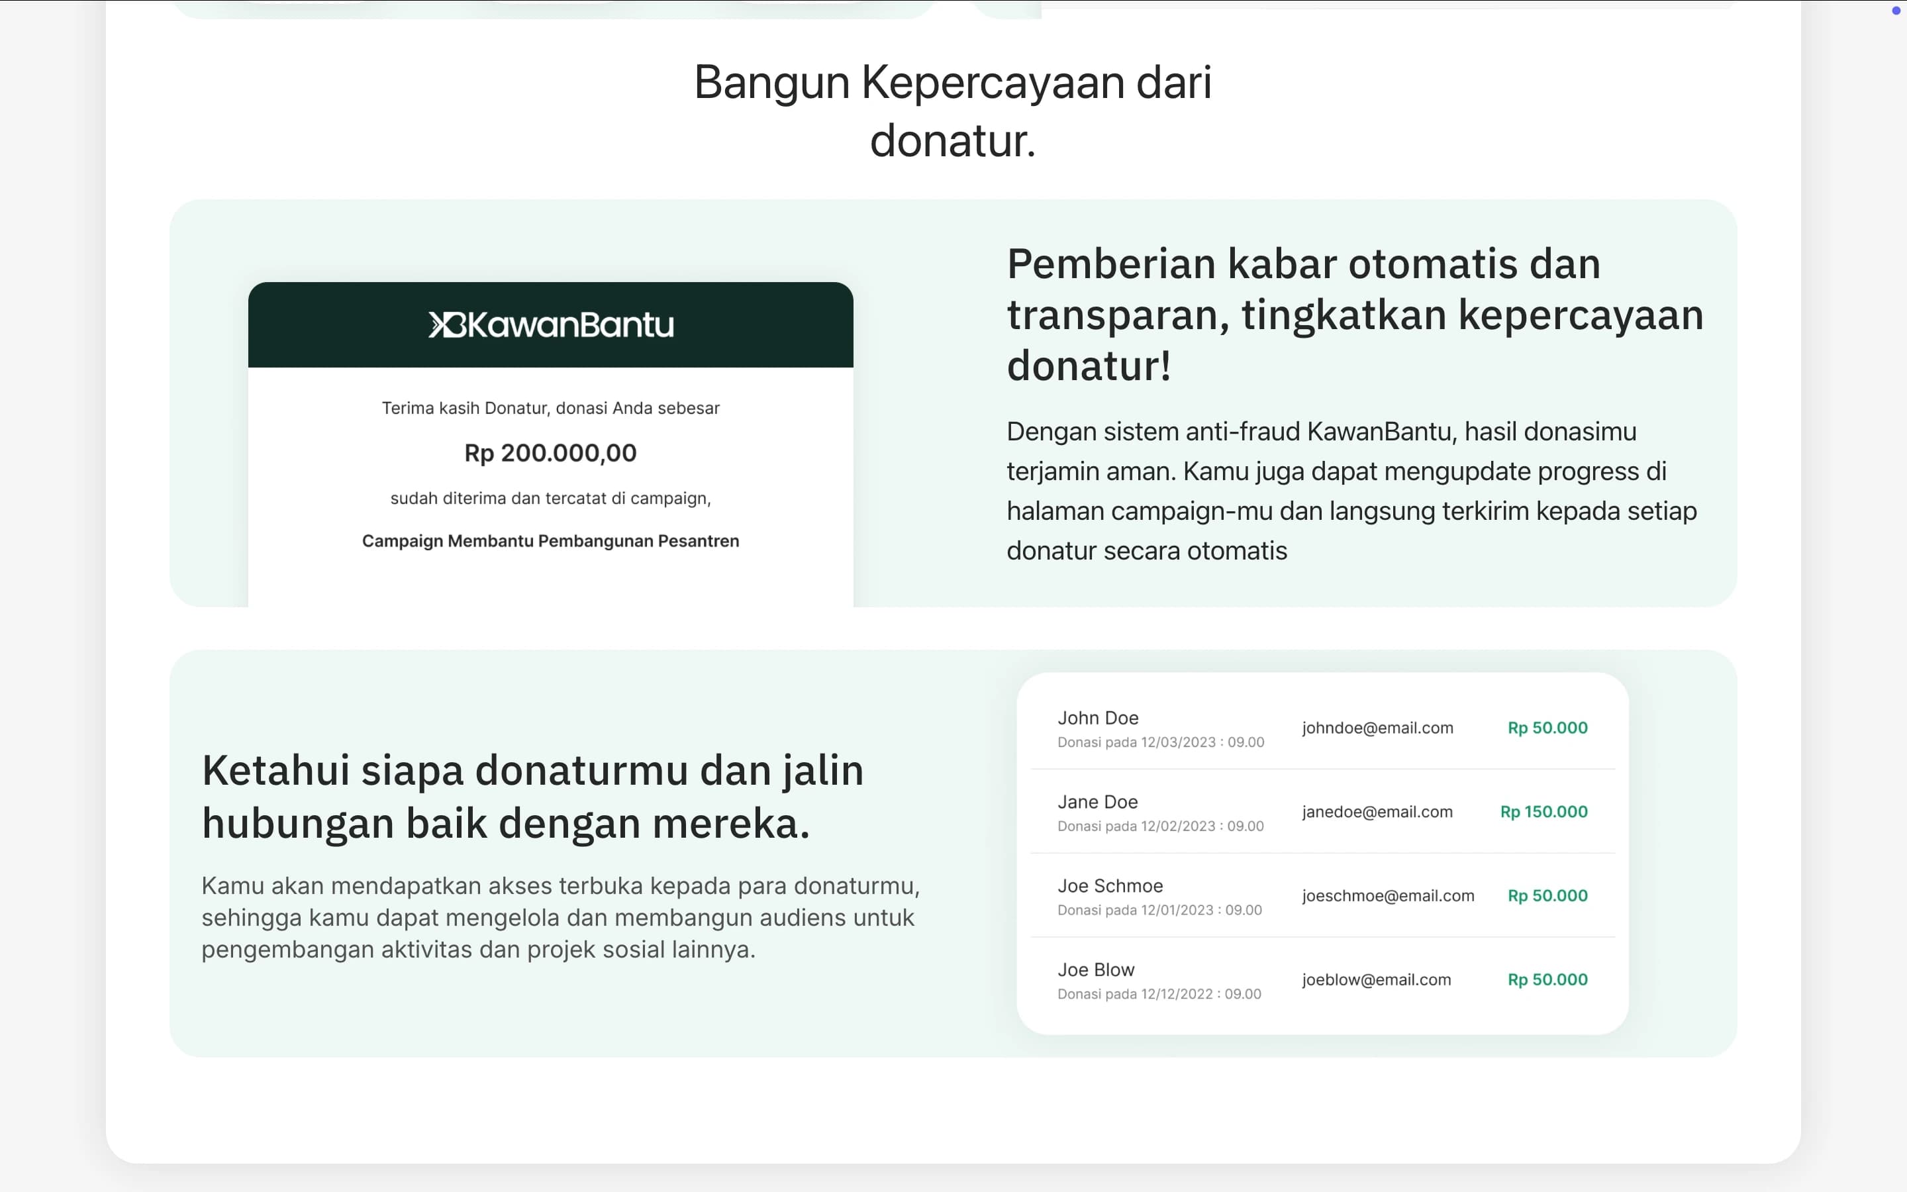Click 'Campaign Membantu Pembangunan Pesantren' campaign title
1907x1192 pixels.
coord(550,541)
